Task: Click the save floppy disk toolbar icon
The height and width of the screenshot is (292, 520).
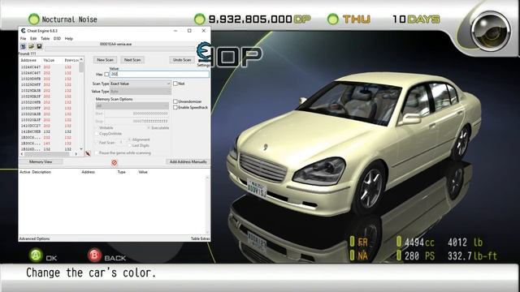Action: tap(39, 46)
